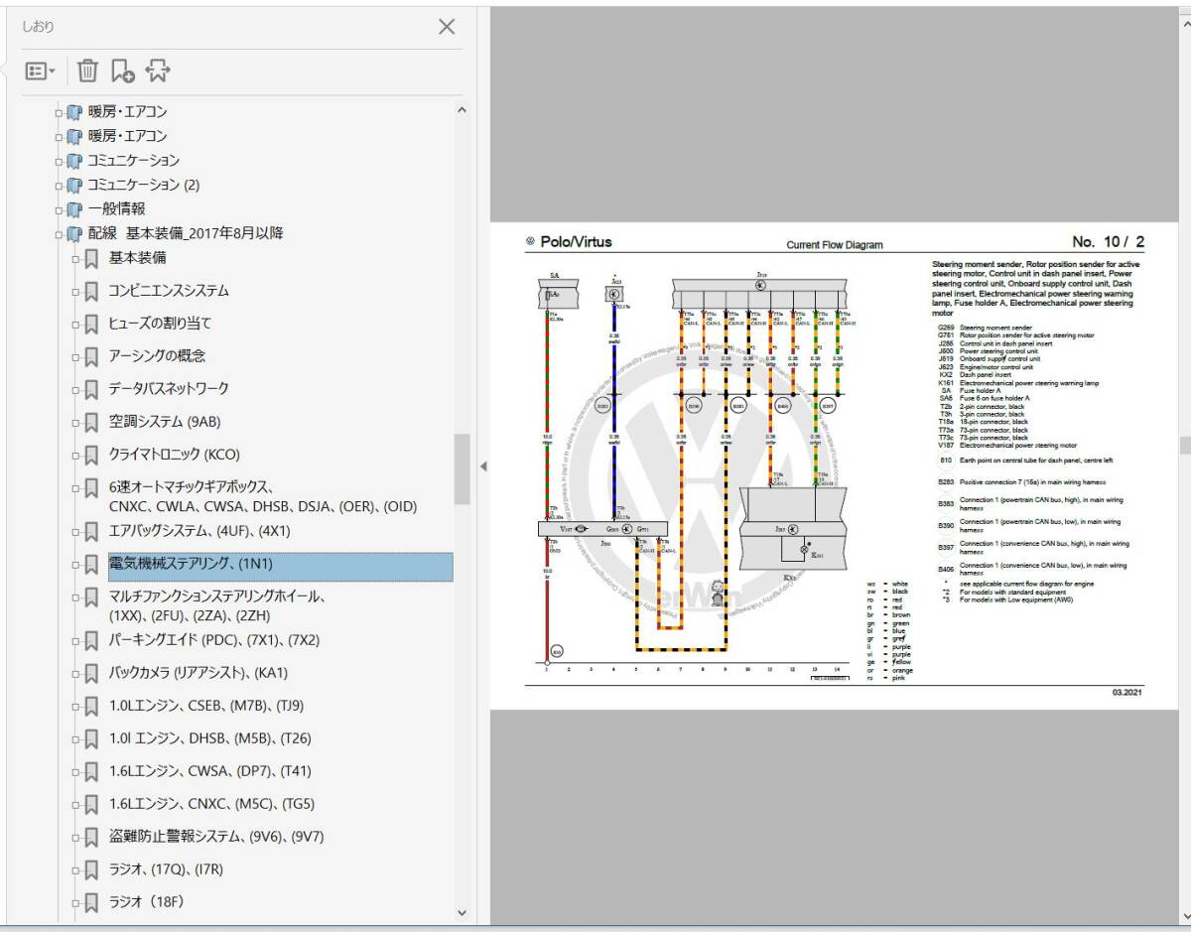
Task: Click bookmark icon beside 盗難防止警報システム
Action: (x=91, y=838)
